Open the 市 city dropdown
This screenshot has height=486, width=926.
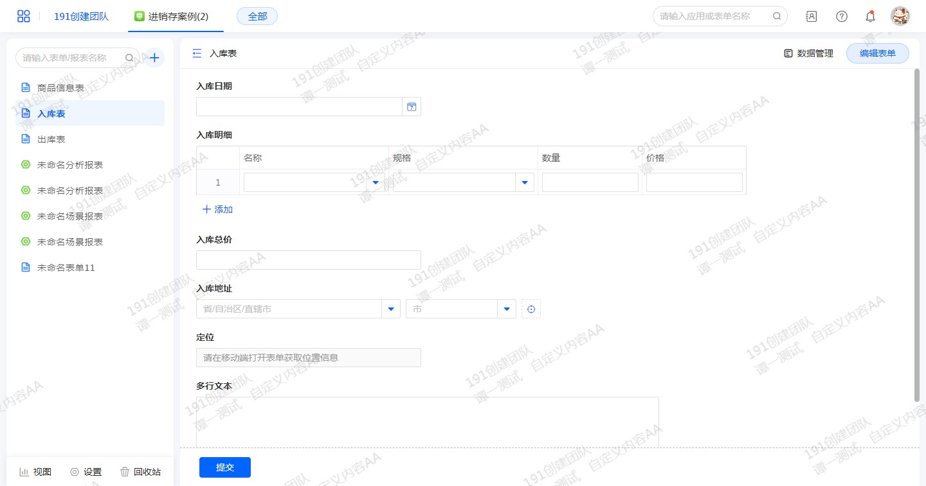click(x=507, y=309)
